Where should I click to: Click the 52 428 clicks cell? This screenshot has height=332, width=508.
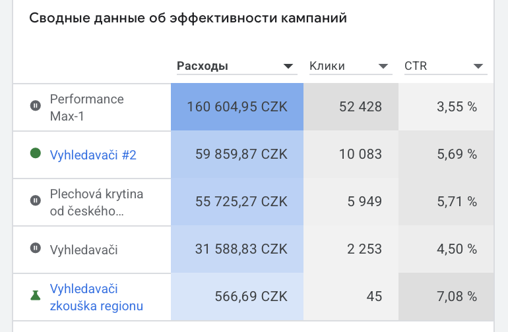tap(350, 107)
